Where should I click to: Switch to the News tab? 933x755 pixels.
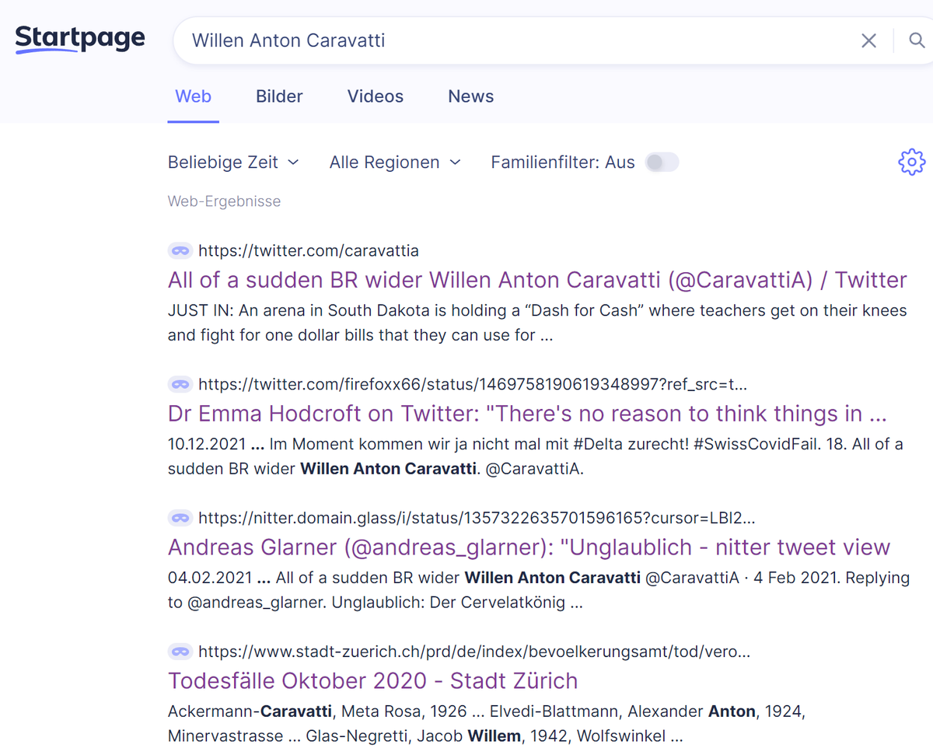point(471,96)
